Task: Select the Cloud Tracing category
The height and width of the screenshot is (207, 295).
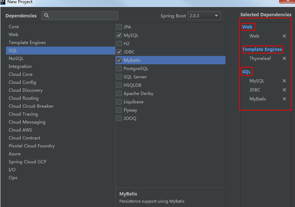Action: 60,114
